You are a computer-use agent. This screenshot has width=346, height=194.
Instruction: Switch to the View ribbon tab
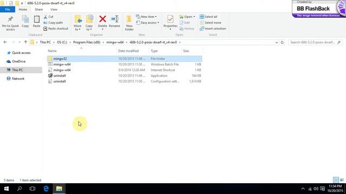pos(54,10)
